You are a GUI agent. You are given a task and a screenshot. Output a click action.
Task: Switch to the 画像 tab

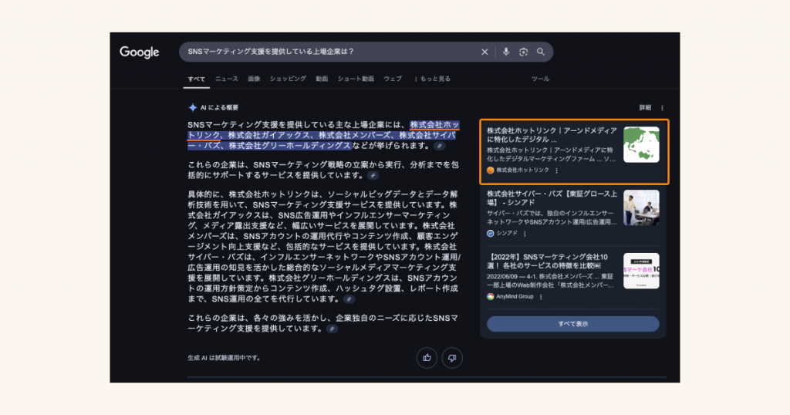[254, 79]
